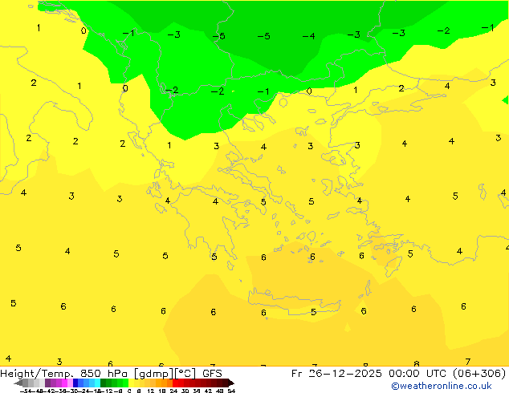This screenshot has width=509, height=393.
Task: Click the -4 temperature value on map
Action: pyautogui.click(x=308, y=36)
